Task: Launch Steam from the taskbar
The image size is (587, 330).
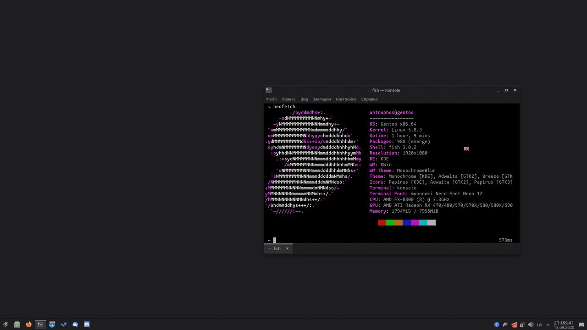Action: pyautogui.click(x=64, y=324)
